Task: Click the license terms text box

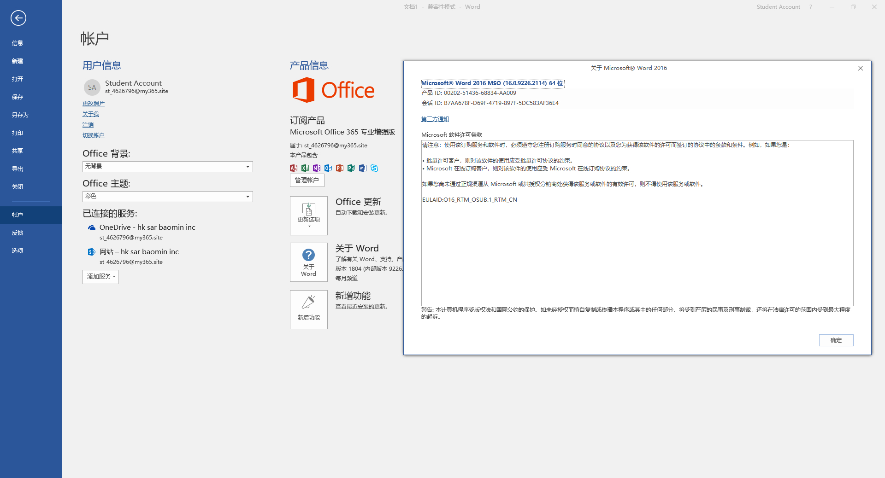Action: [x=637, y=223]
